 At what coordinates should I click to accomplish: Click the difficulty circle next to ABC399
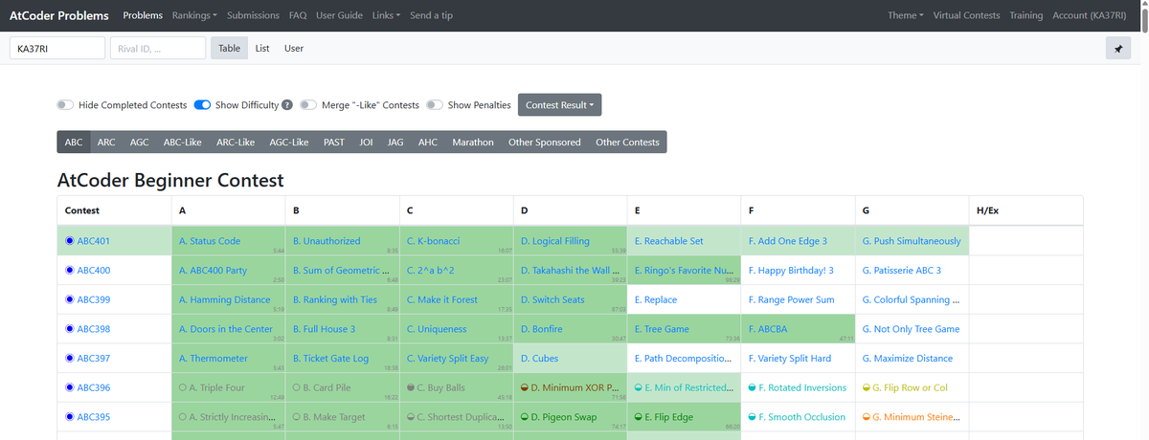[x=70, y=299]
